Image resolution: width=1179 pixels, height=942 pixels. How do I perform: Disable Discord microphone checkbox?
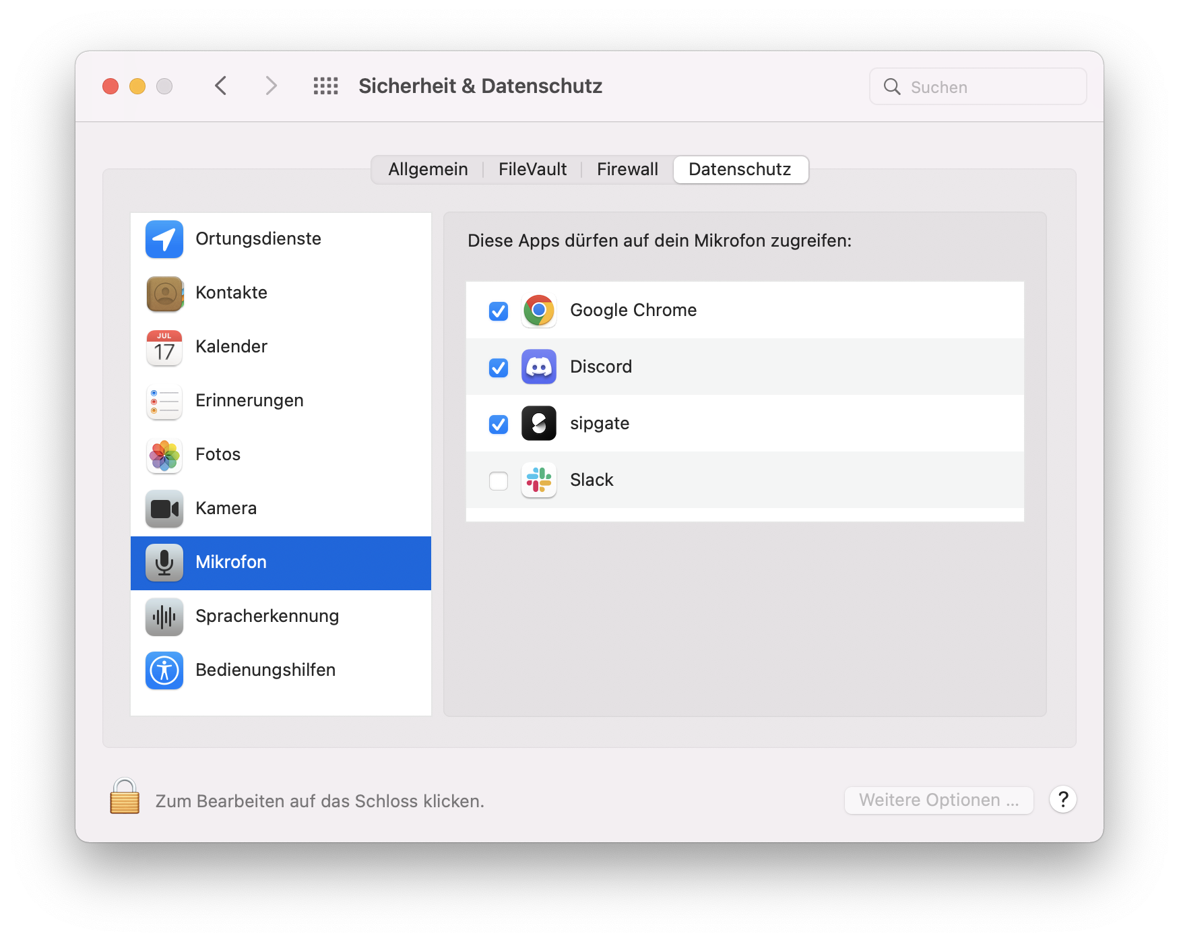[499, 368]
